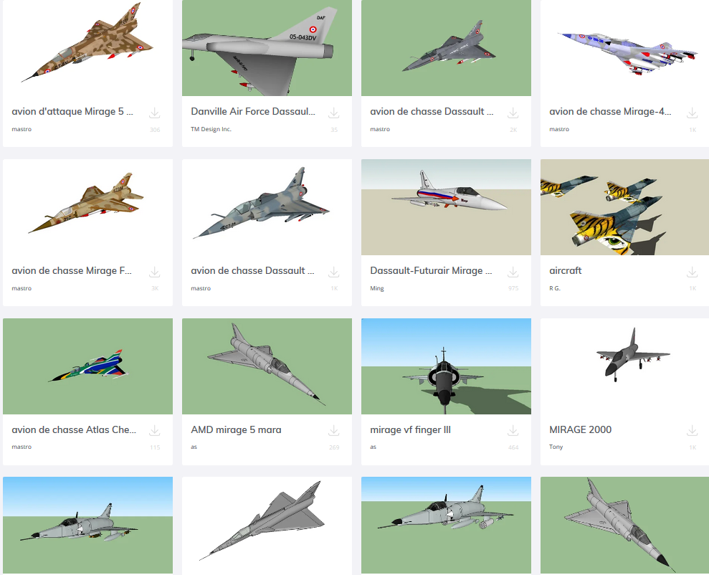The image size is (709, 575).
Task: Open author R G. profile
Action: pyautogui.click(x=555, y=288)
